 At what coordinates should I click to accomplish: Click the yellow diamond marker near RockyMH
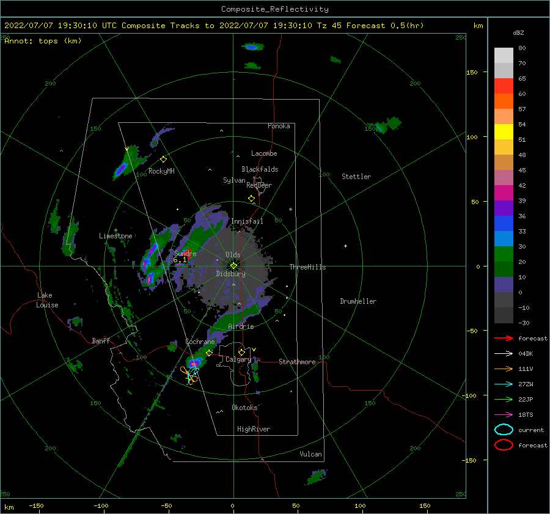pos(163,160)
